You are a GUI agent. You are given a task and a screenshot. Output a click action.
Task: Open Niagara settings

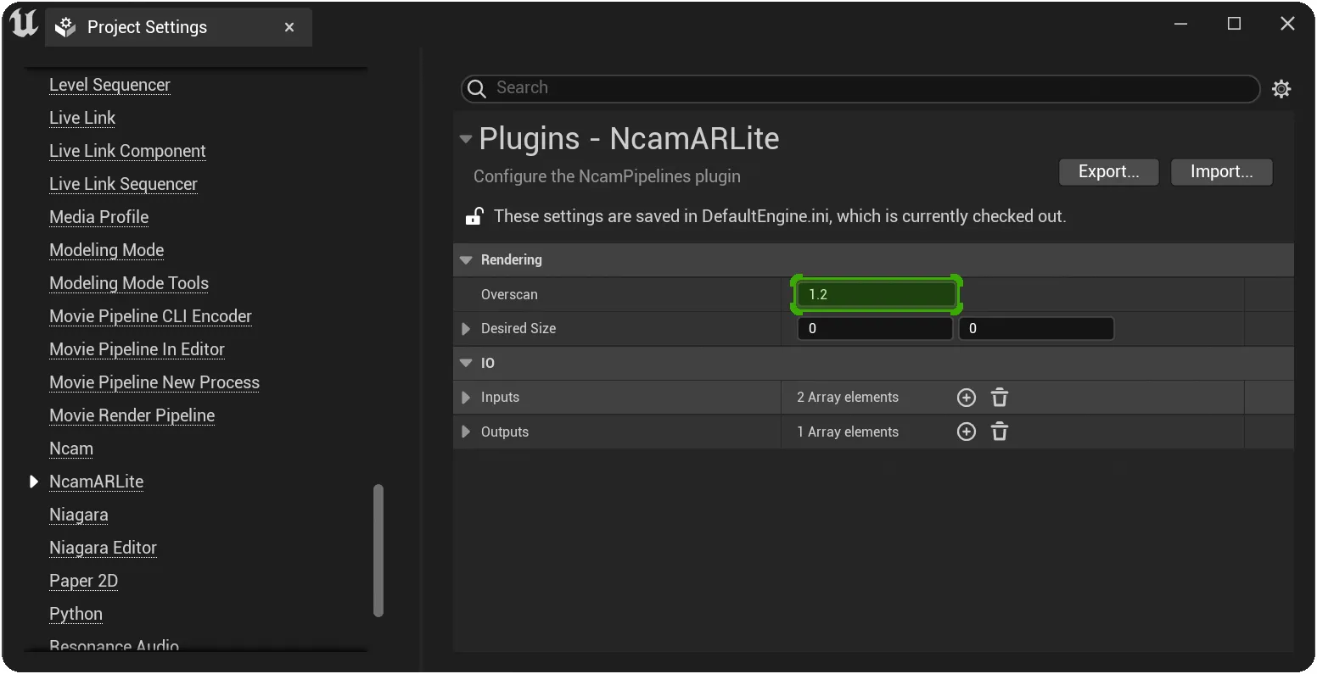pos(79,515)
